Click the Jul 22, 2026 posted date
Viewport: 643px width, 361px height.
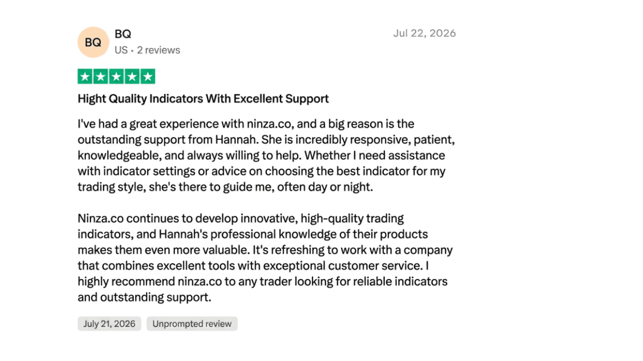(x=424, y=33)
